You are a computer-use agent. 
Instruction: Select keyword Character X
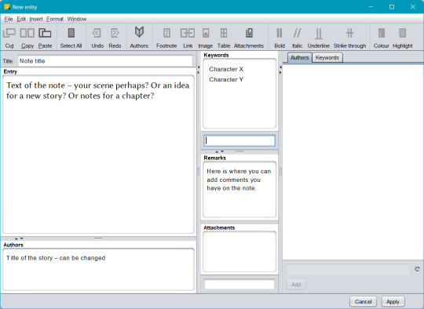coord(226,69)
